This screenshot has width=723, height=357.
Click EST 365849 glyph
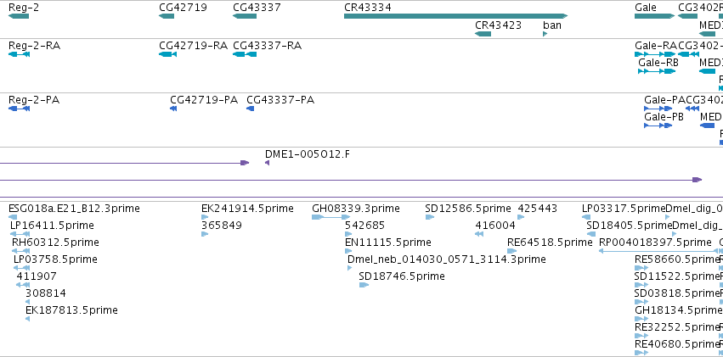coord(205,234)
